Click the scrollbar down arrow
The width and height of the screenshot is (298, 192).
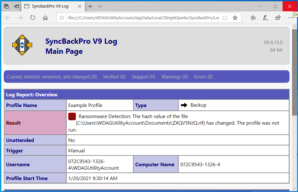pos(295,189)
